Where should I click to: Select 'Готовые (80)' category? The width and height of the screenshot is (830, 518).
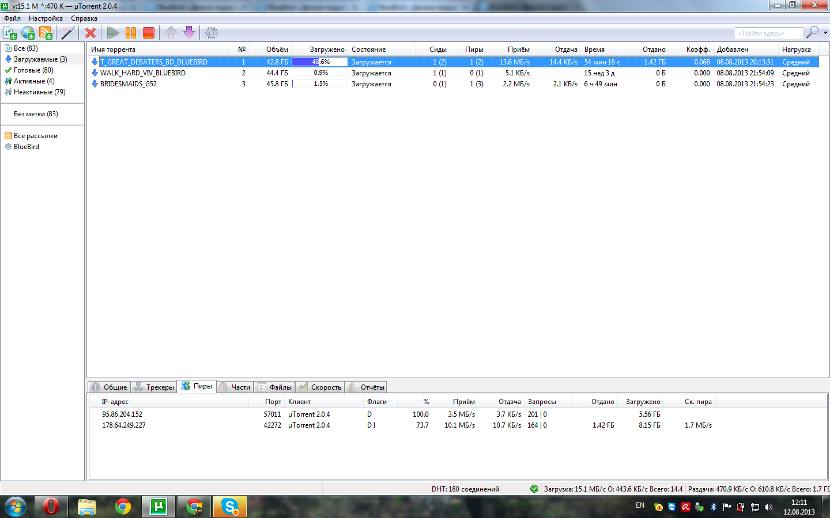(x=33, y=70)
